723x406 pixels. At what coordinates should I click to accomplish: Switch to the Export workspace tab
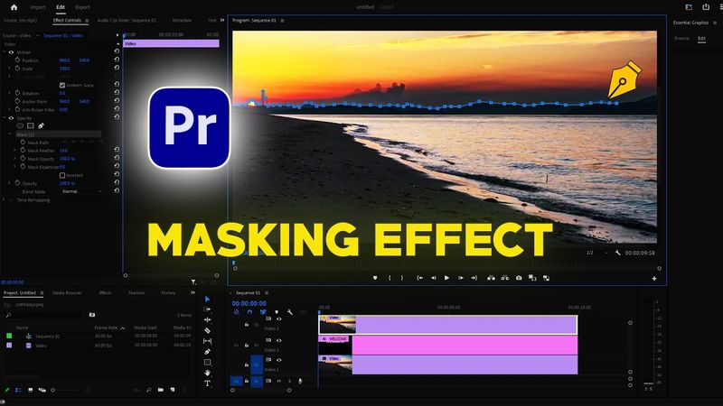pyautogui.click(x=82, y=7)
